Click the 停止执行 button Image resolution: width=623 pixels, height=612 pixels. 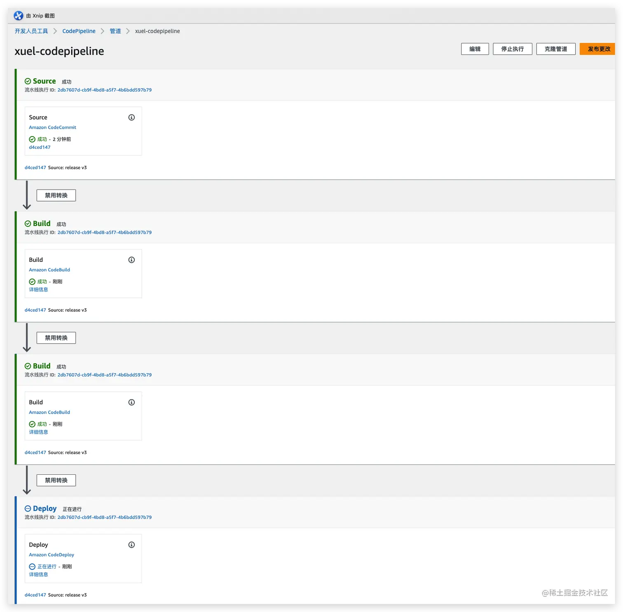[x=512, y=49]
